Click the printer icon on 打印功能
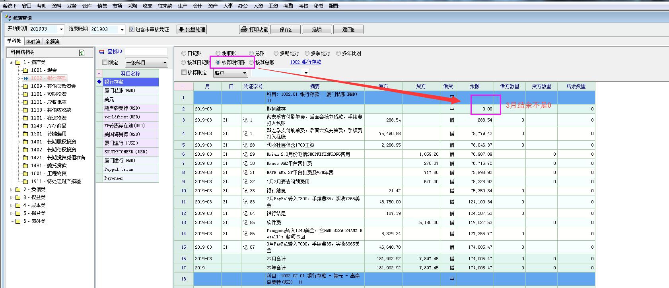This screenshot has width=669, height=288. (244, 29)
